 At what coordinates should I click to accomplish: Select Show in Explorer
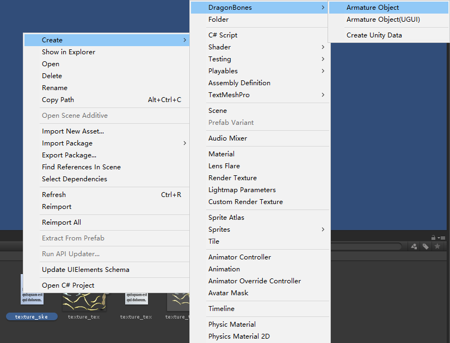coord(69,52)
